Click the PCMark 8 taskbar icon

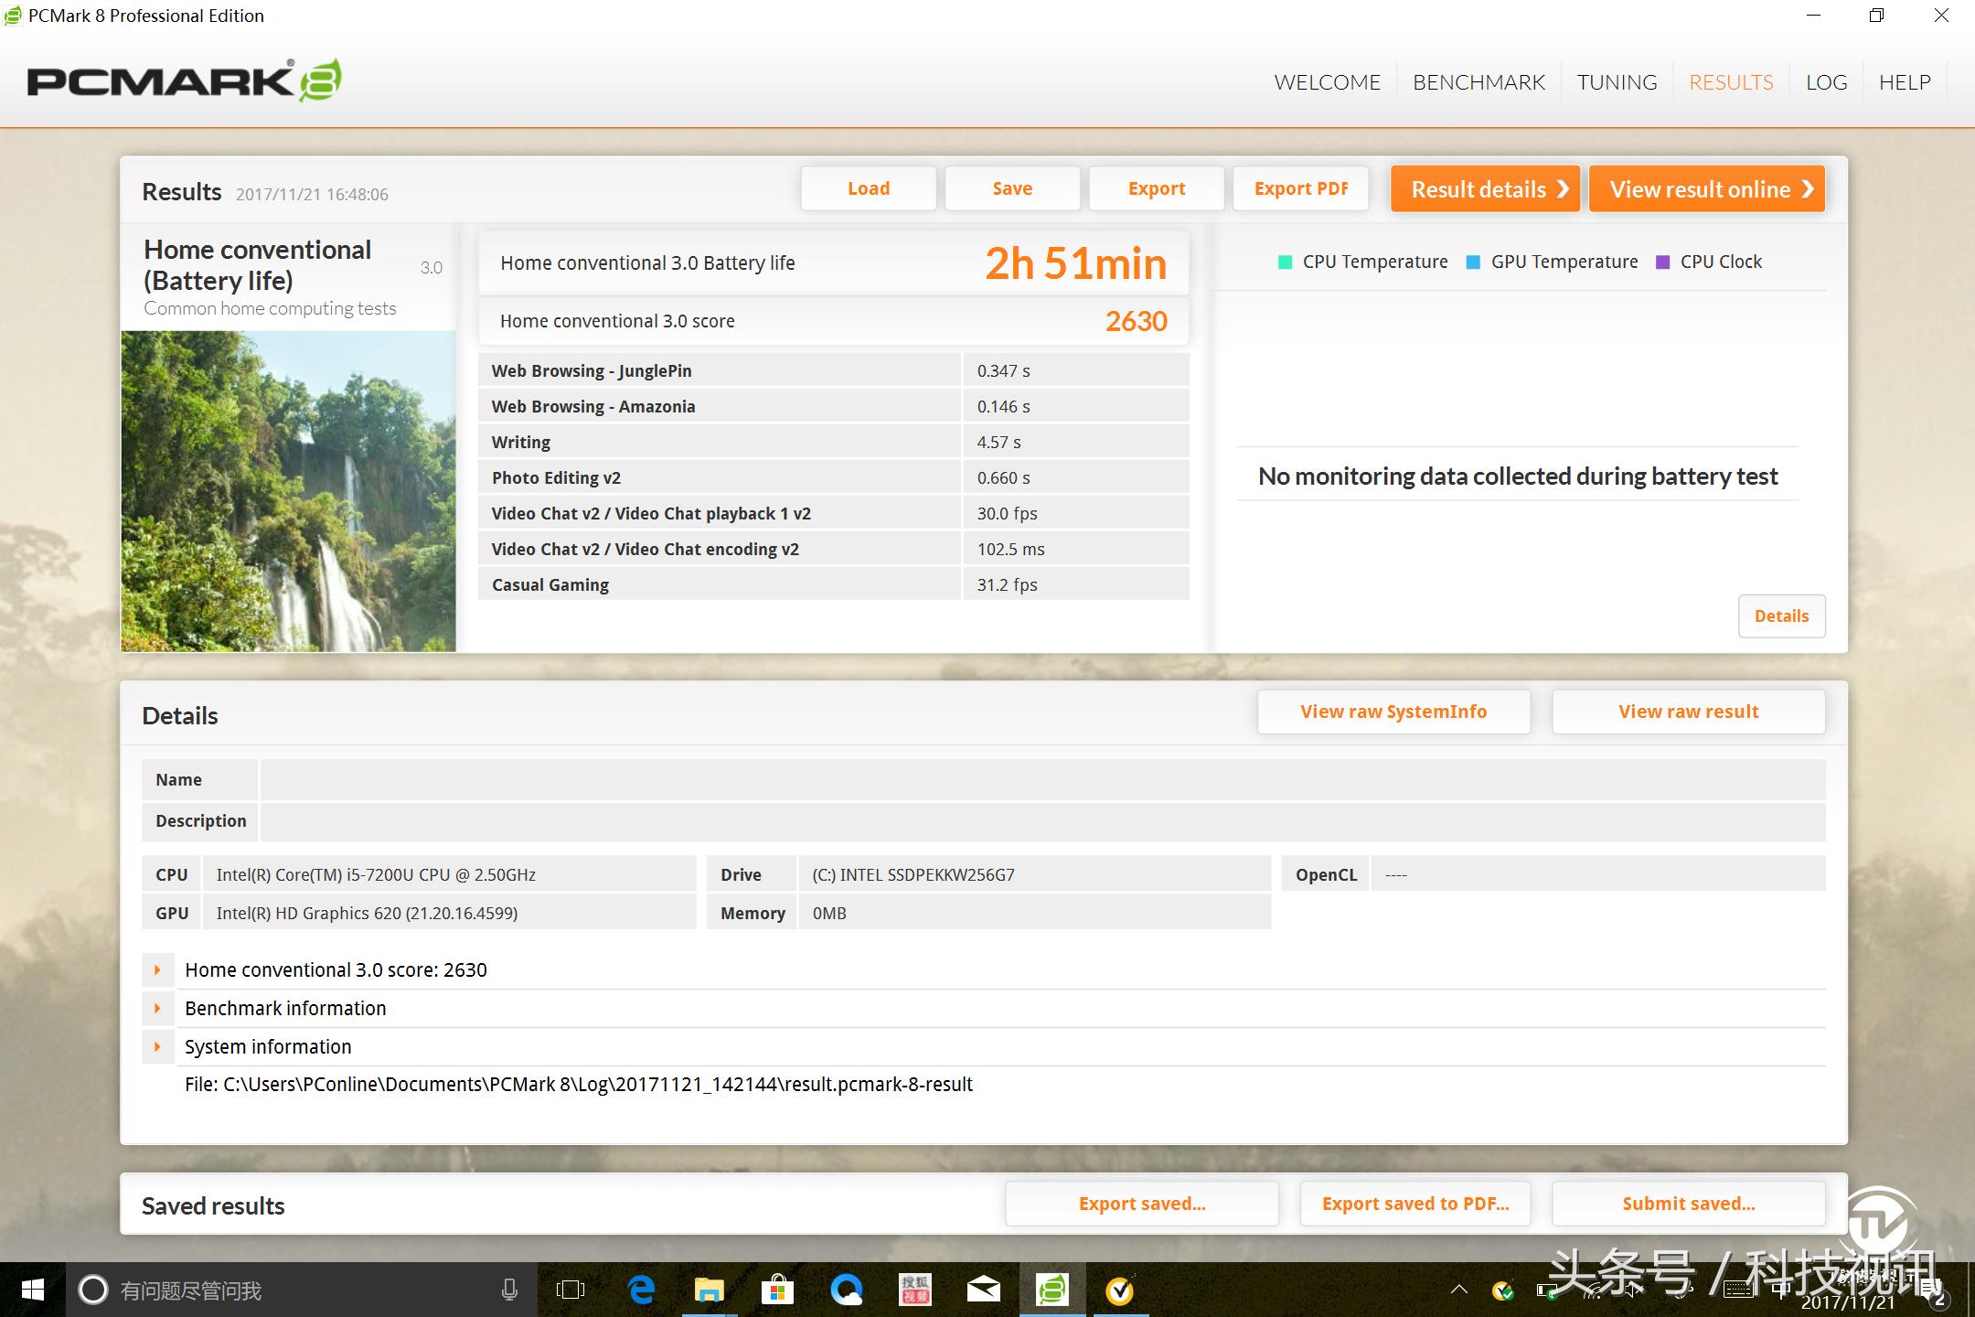[1052, 1290]
